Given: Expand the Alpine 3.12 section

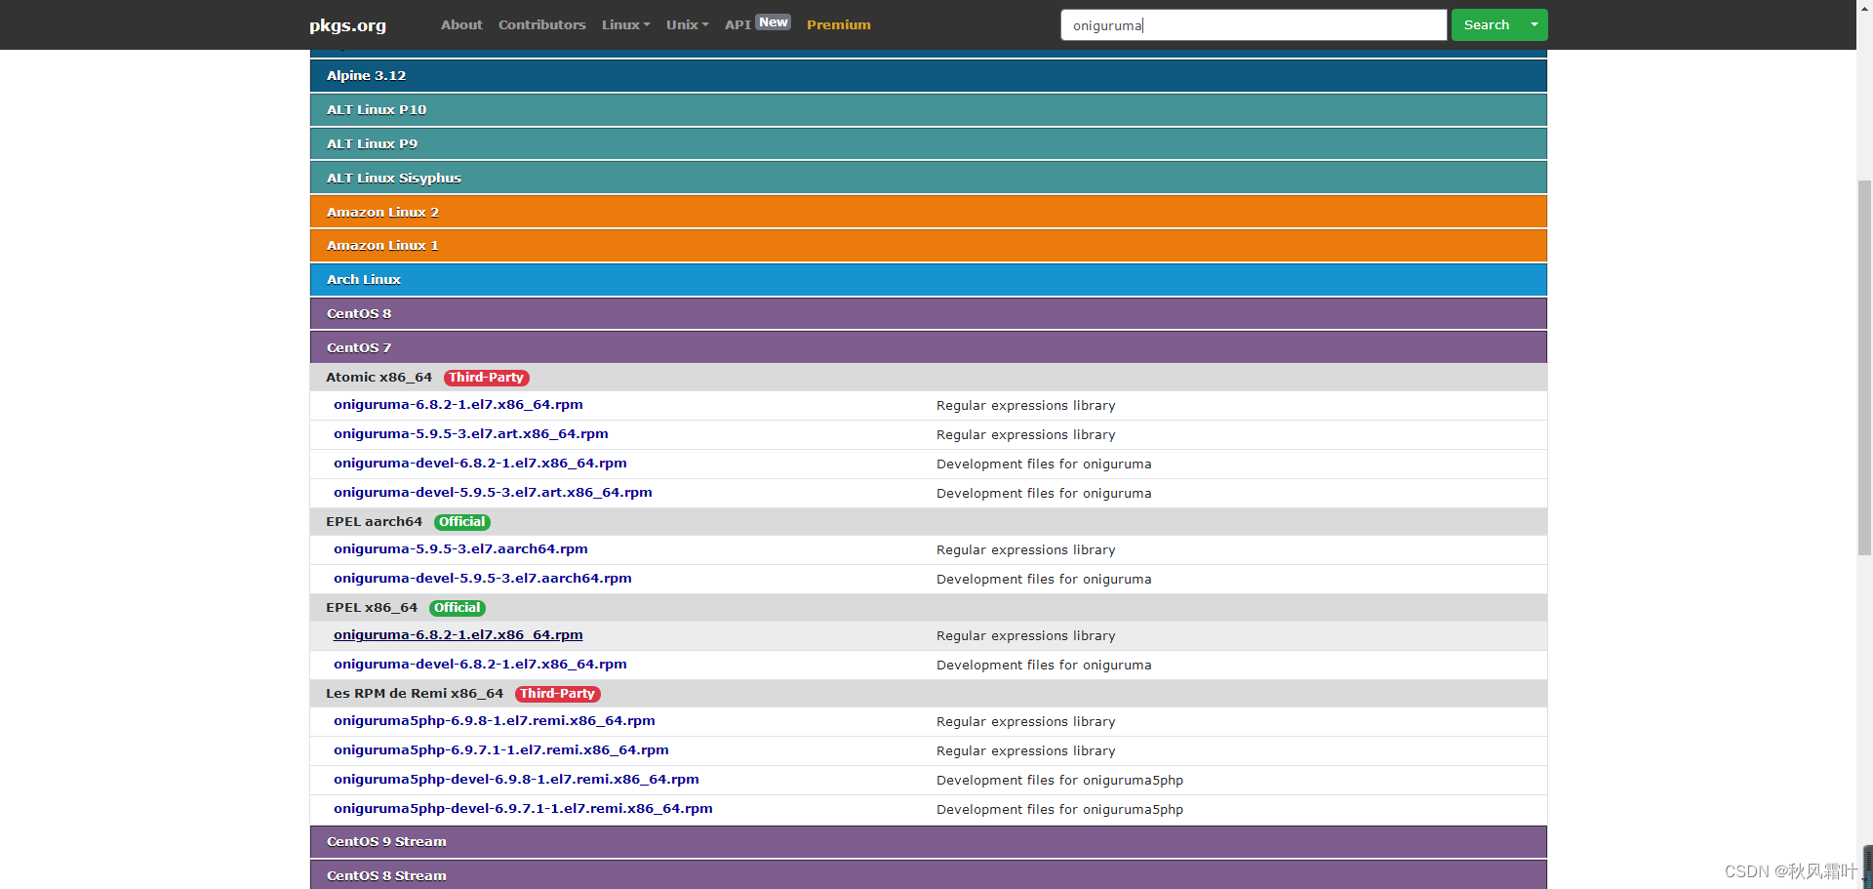Looking at the screenshot, I should point(929,75).
